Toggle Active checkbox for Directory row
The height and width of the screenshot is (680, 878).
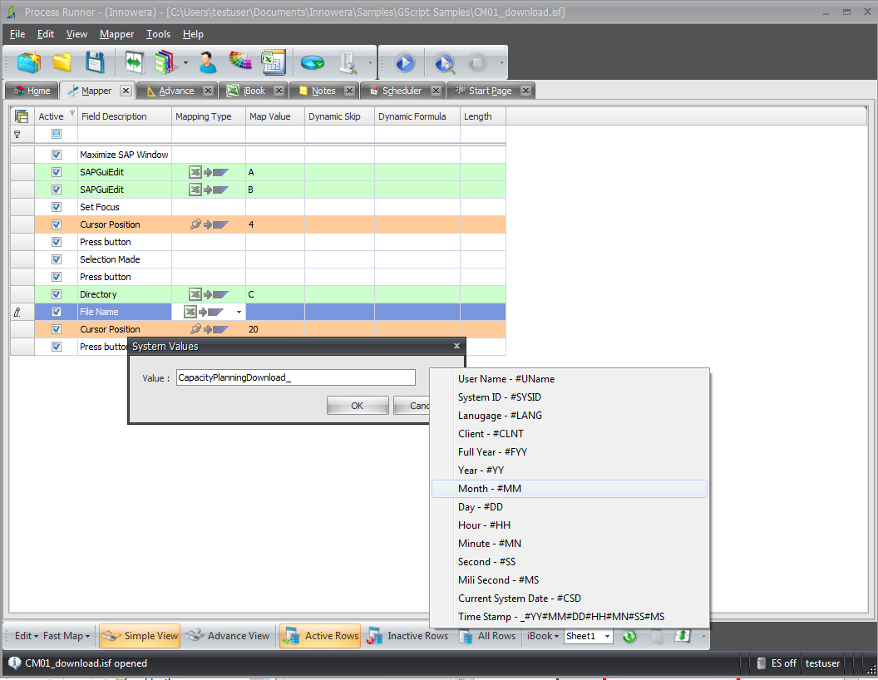tap(57, 294)
